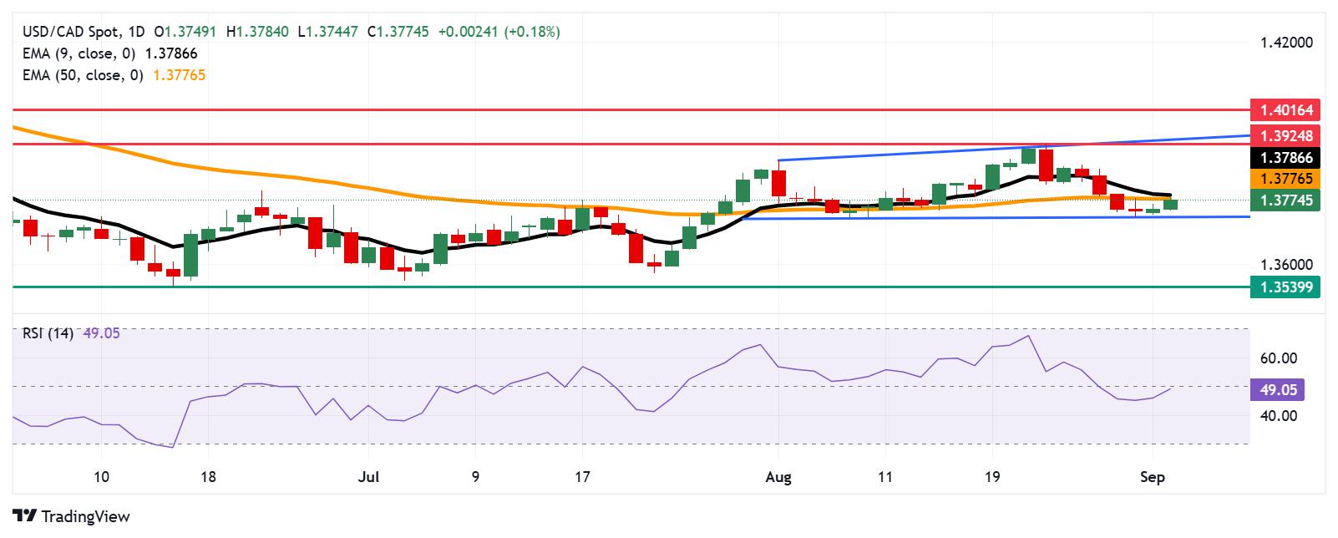Click the 1.36000 price scale label
Screen dimensions: 1338x538
click(x=1286, y=265)
